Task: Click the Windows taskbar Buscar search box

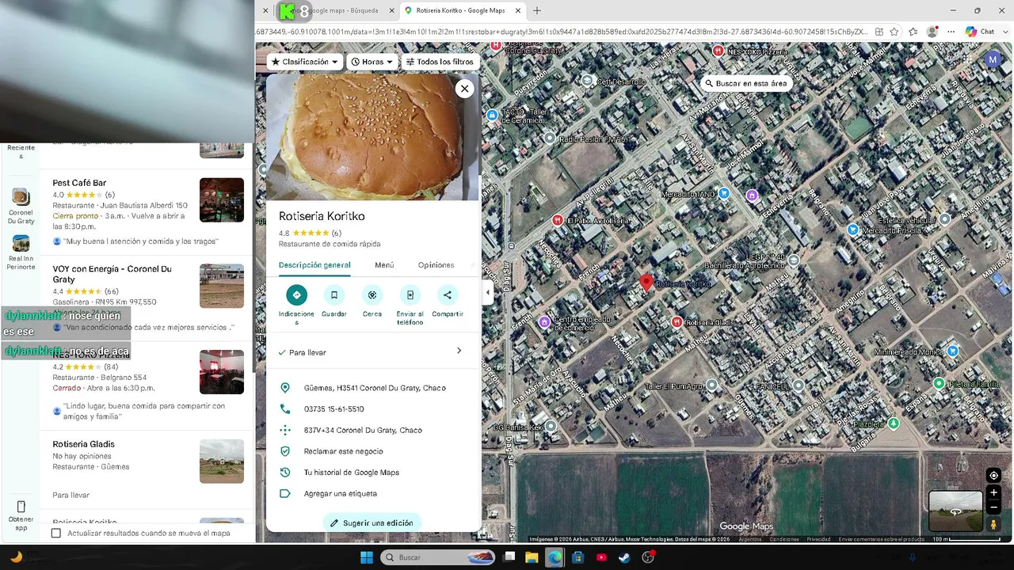Action: click(x=439, y=557)
